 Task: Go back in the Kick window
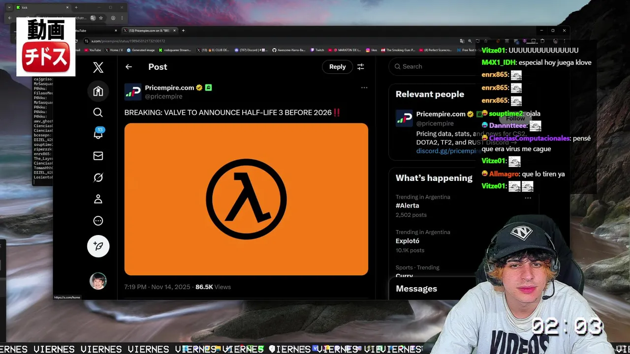pos(10,18)
